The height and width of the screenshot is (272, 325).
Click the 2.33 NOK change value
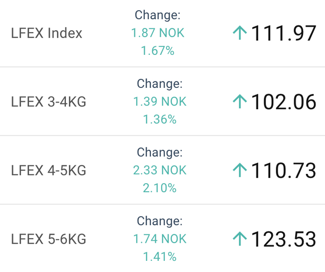(x=160, y=170)
